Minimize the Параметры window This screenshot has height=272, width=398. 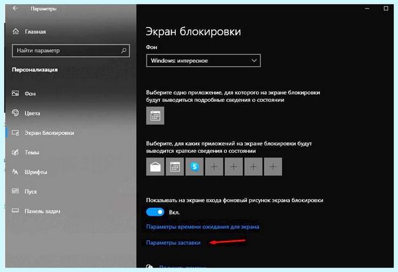(367, 9)
